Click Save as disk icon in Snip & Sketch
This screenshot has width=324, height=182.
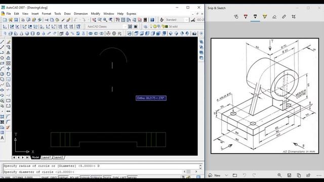pos(289,175)
